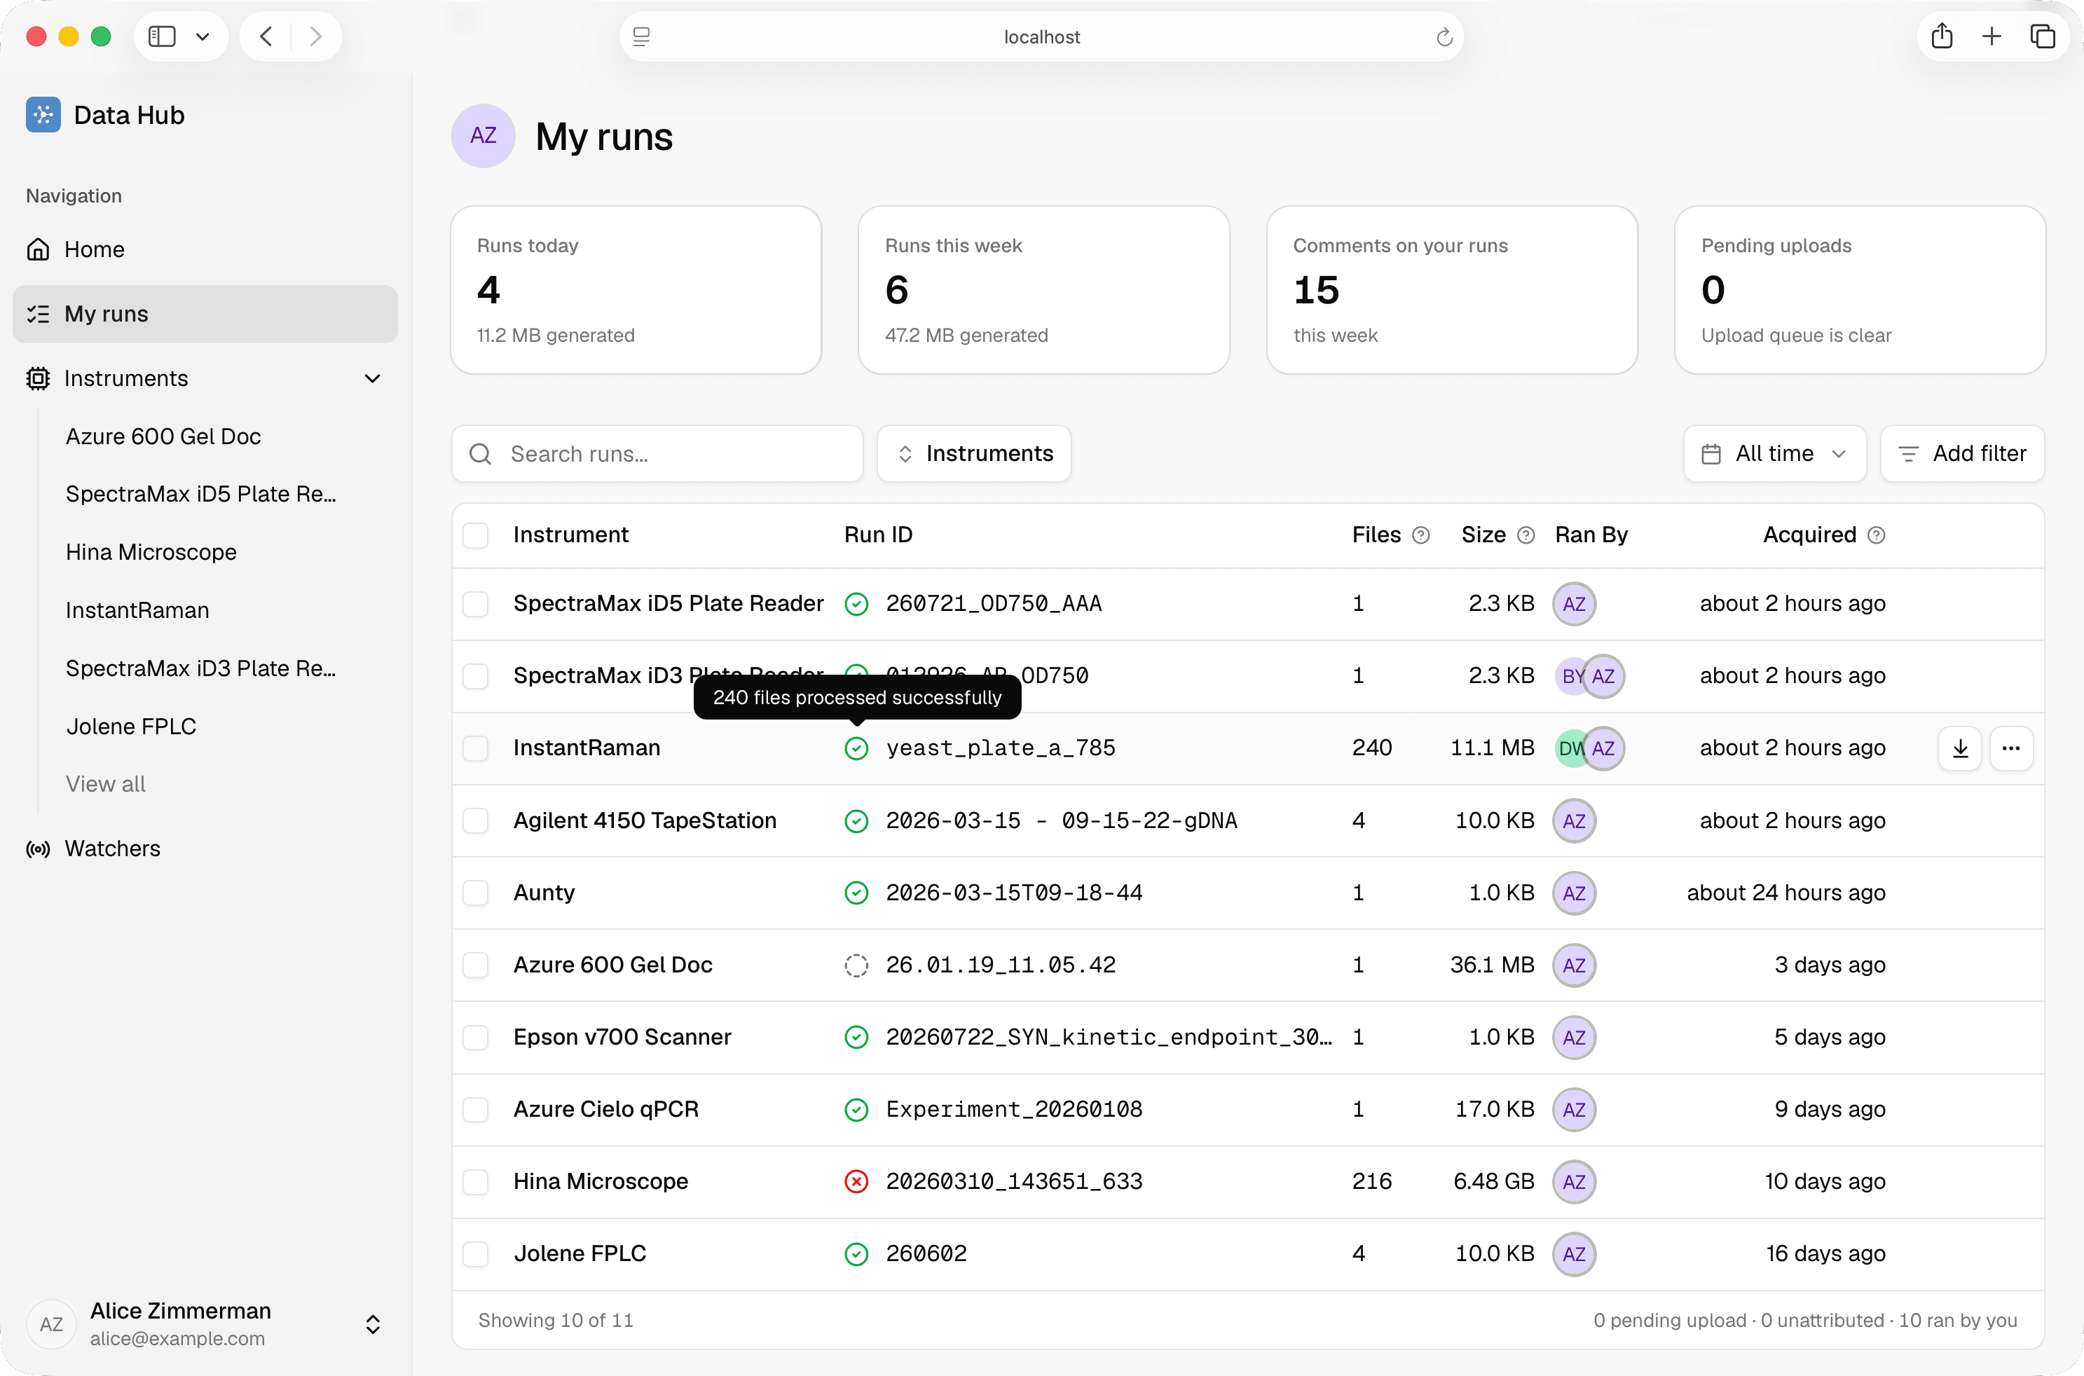Open the browser sidebar toggle icon
2084x1376 pixels.
point(163,36)
